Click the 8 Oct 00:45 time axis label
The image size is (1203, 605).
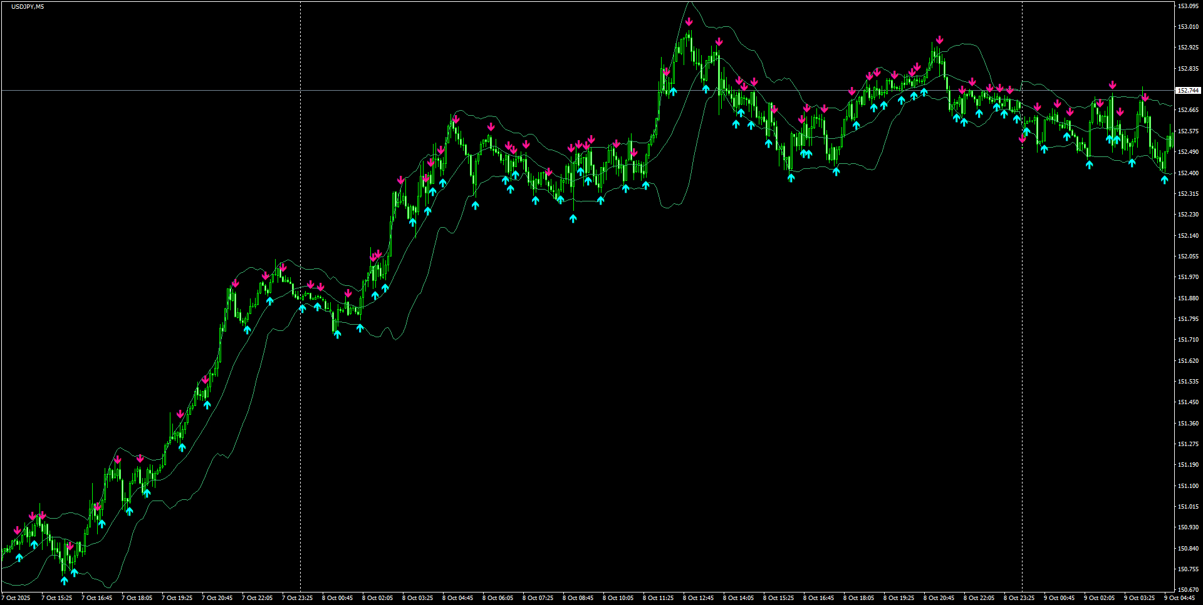pyautogui.click(x=338, y=597)
